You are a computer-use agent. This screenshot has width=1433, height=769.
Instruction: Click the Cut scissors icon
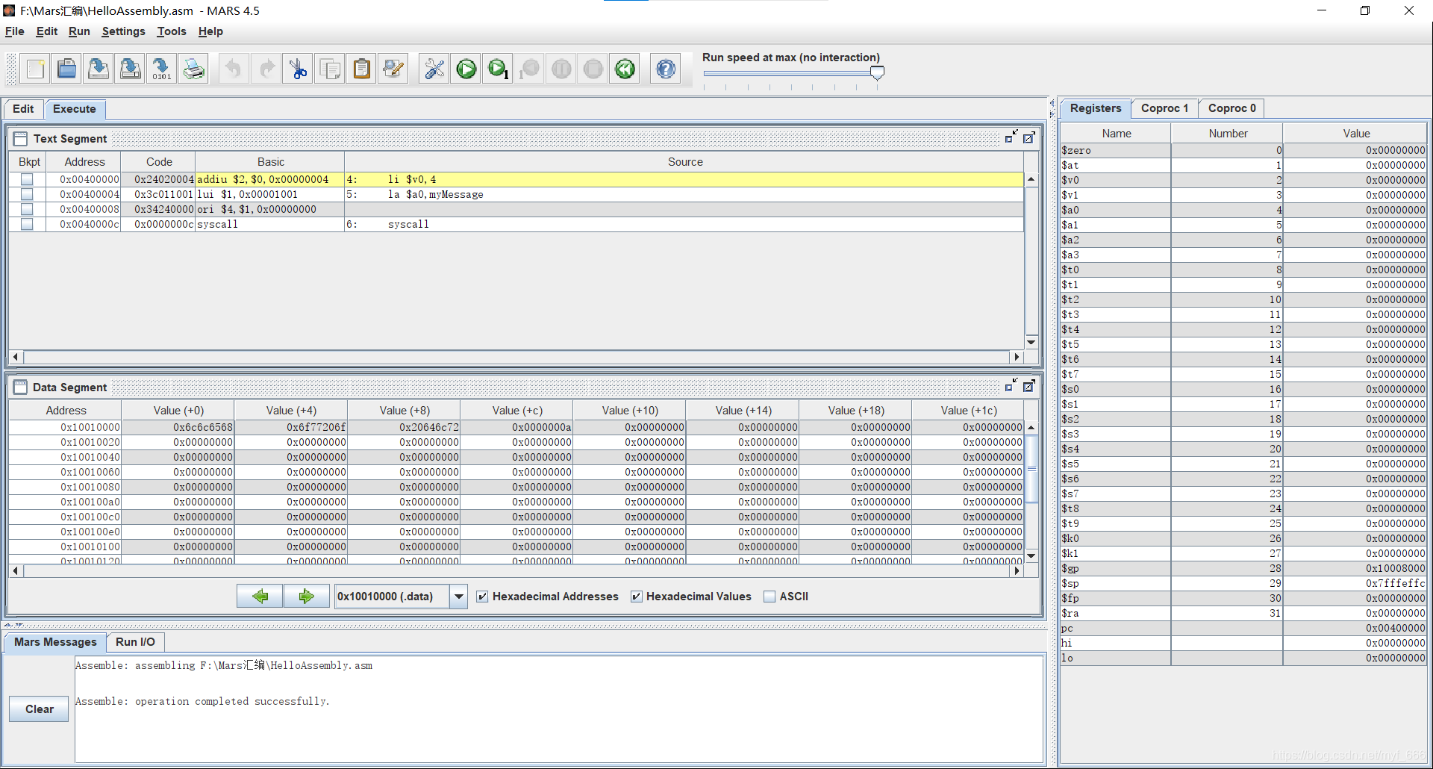(x=298, y=69)
